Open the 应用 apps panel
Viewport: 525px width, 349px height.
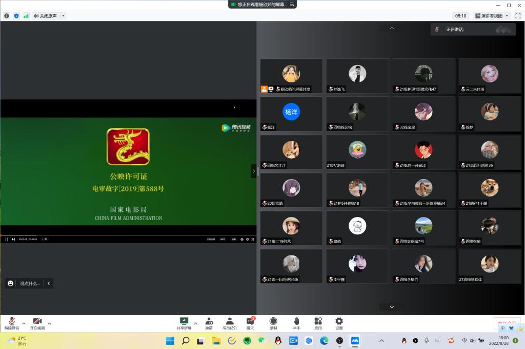(x=318, y=323)
